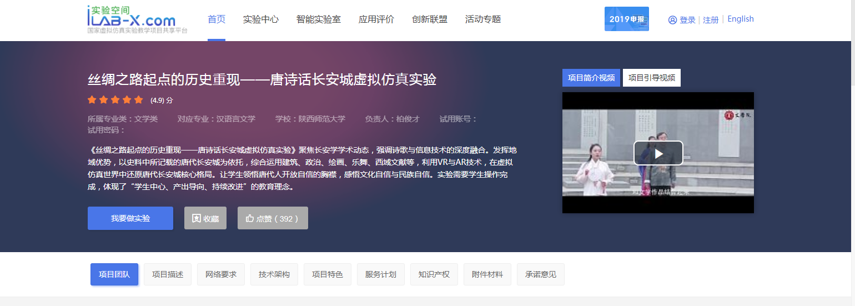Image resolution: width=855 pixels, height=306 pixels.
Task: View the 知识产权 section
Action: coord(434,274)
